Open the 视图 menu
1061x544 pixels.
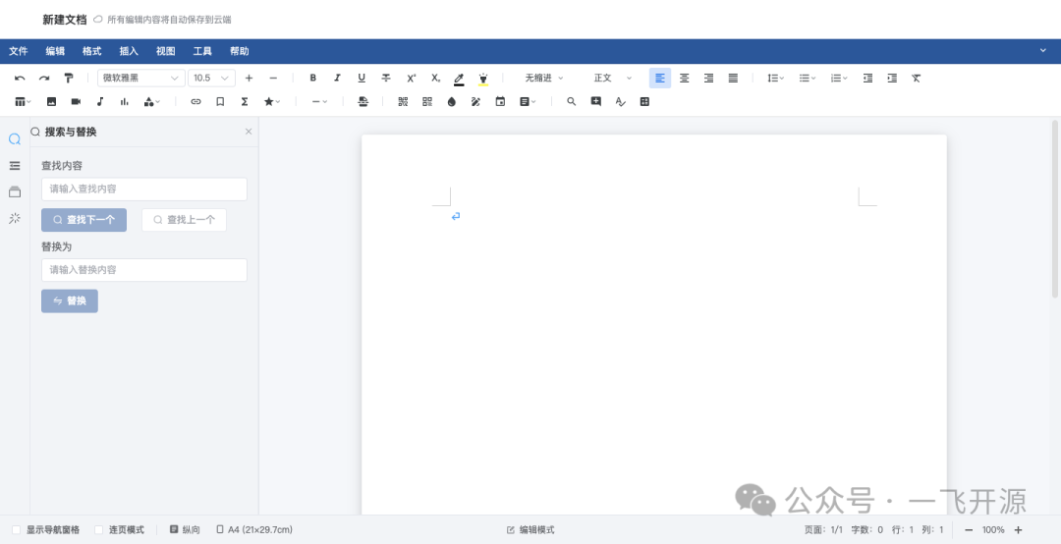point(166,51)
